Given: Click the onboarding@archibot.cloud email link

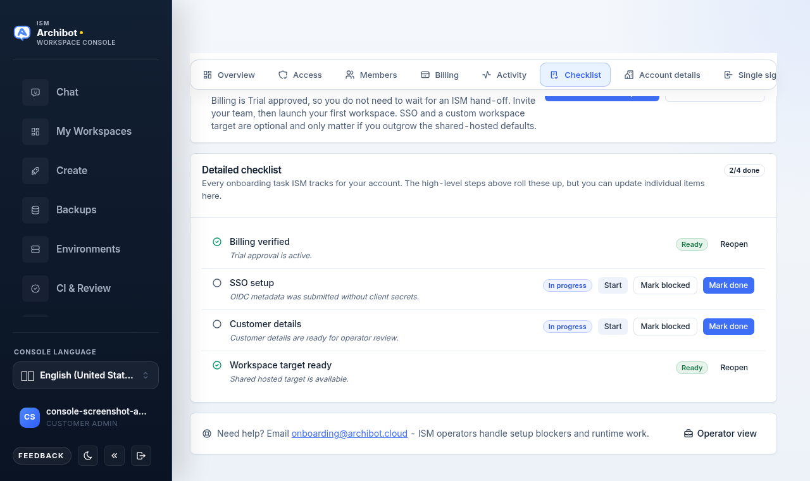Looking at the screenshot, I should tap(349, 434).
